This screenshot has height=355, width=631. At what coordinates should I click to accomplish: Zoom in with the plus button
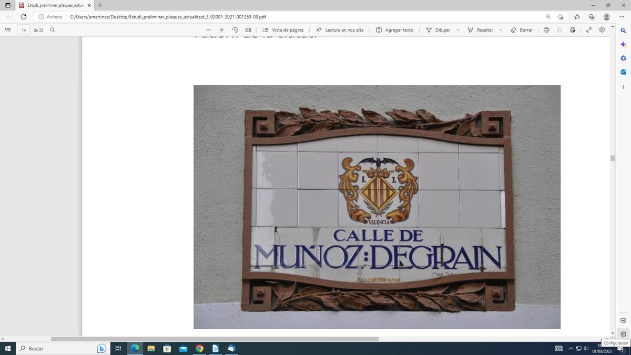pos(221,30)
